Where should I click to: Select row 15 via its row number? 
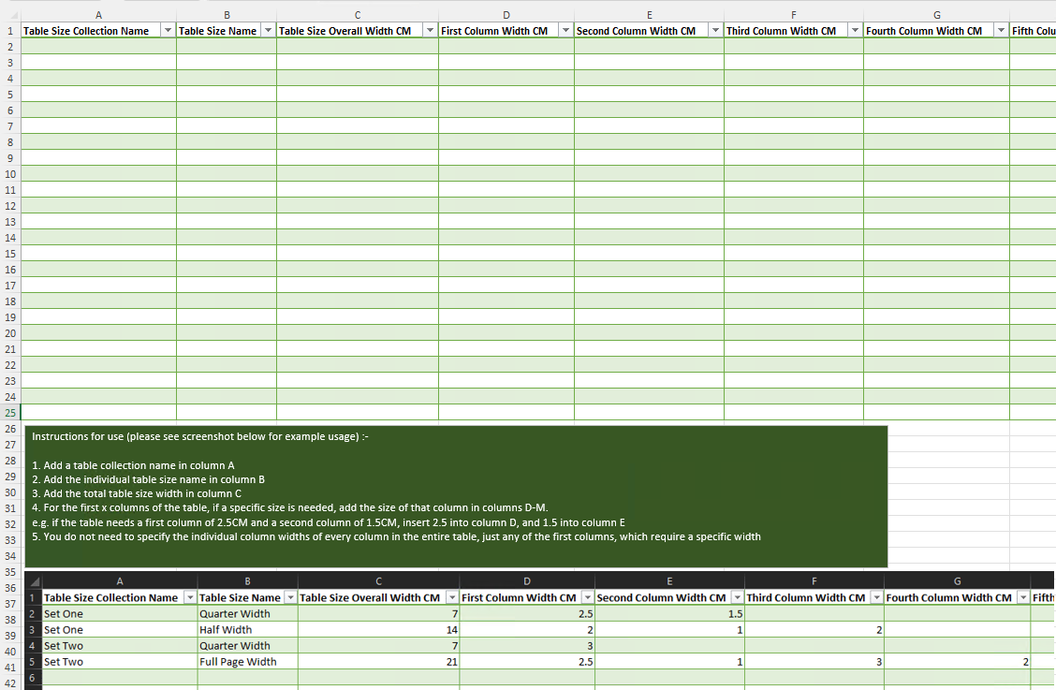tap(10, 254)
